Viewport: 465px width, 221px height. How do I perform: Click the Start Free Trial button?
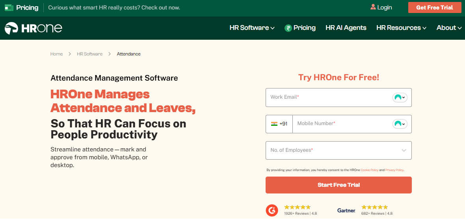click(339, 185)
